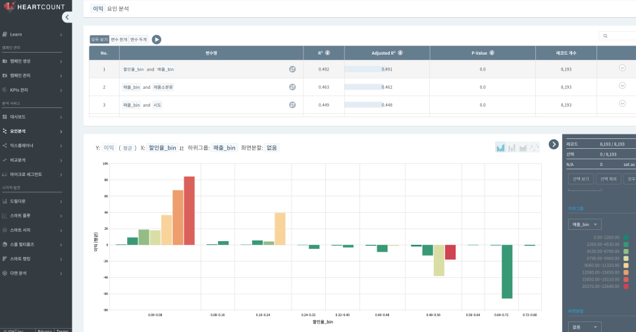Open 비교분석 menu item
Screen dimensions: 636x332
pos(32,160)
